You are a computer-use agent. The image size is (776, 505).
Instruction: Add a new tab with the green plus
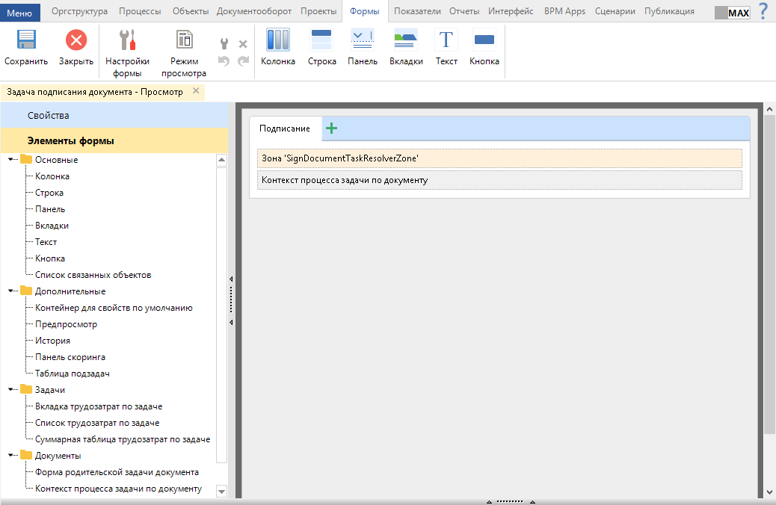332,128
